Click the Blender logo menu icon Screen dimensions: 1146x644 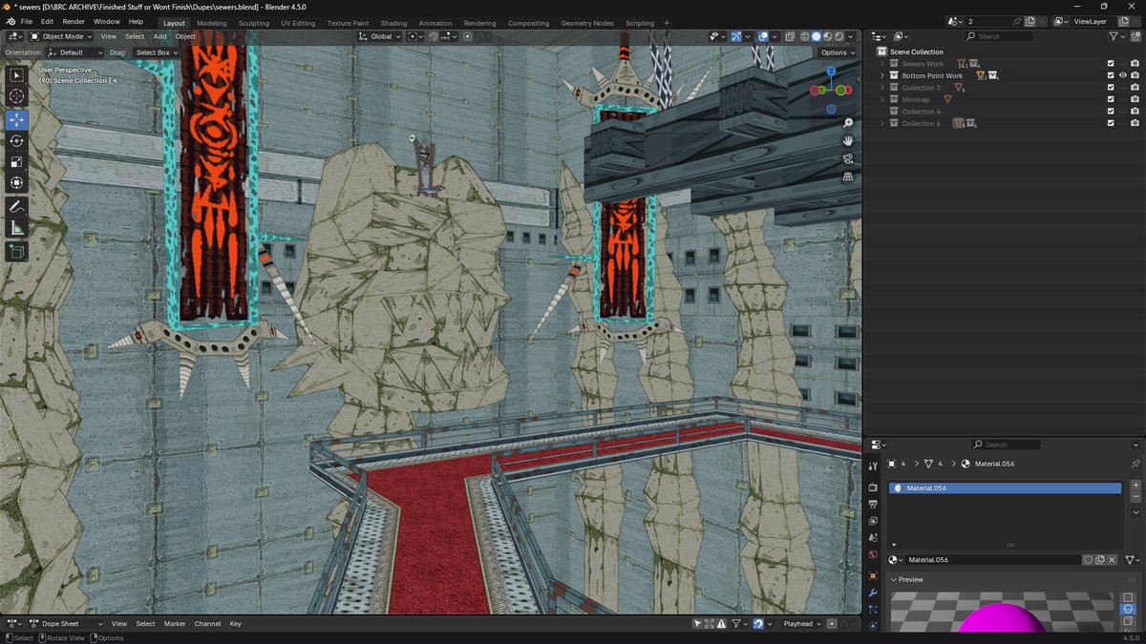[x=11, y=21]
